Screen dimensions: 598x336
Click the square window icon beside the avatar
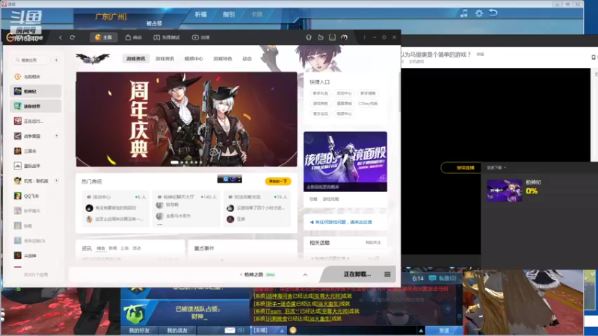332,37
